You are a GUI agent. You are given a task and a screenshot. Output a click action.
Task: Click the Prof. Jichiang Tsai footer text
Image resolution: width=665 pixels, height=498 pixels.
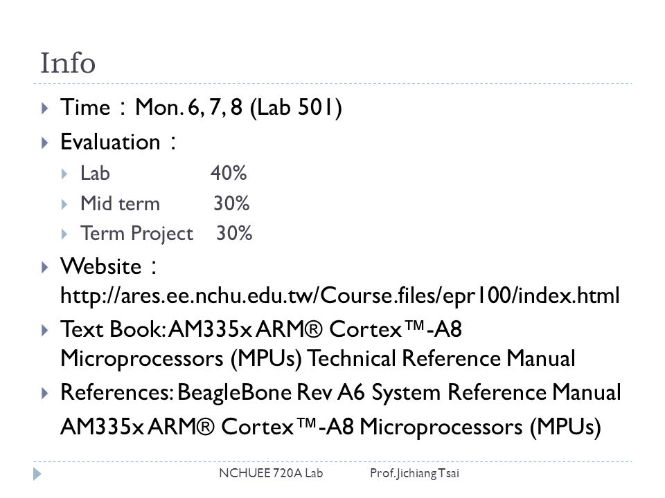414,473
